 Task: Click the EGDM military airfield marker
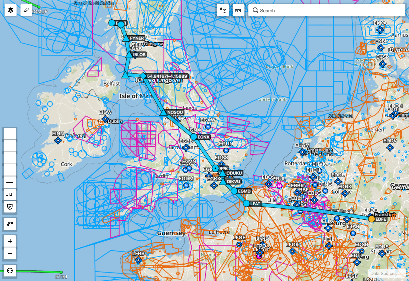point(186,185)
